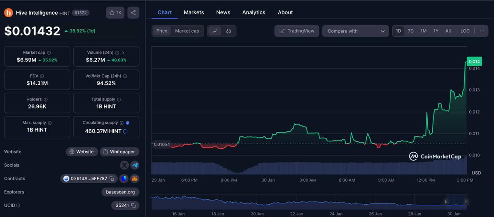Select the All time range
The width and height of the screenshot is (494, 217).
click(448, 31)
